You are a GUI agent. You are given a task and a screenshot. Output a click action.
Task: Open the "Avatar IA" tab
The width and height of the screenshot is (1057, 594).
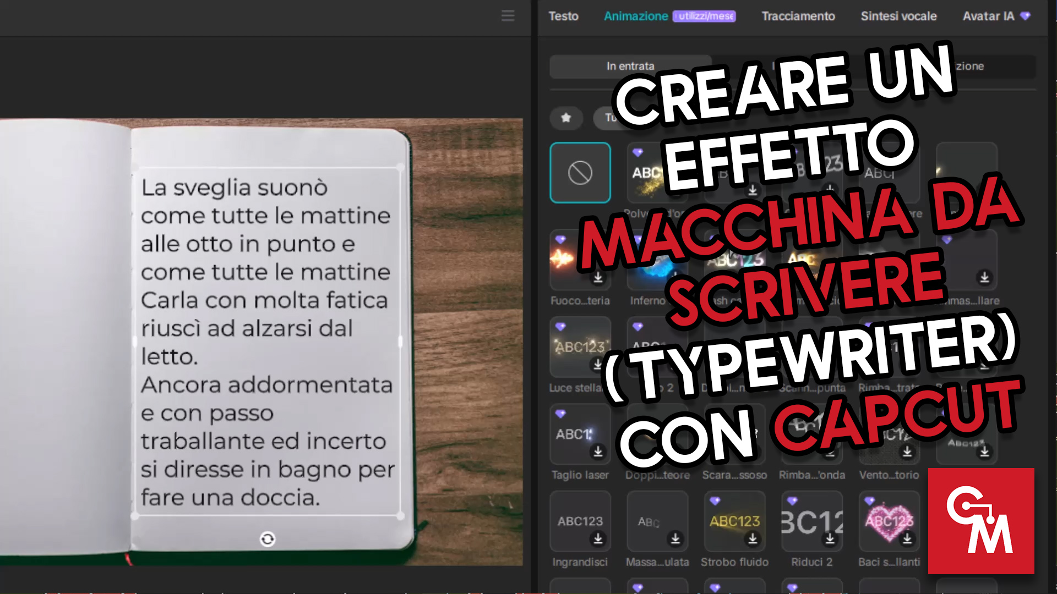[988, 16]
